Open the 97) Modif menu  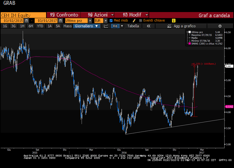132,15
